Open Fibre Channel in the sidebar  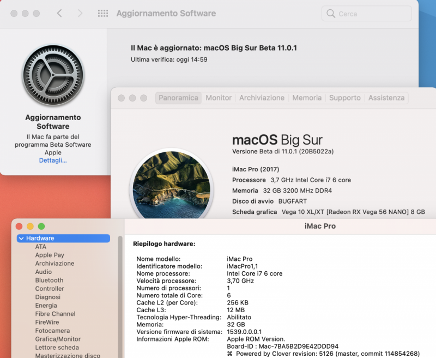(x=55, y=314)
